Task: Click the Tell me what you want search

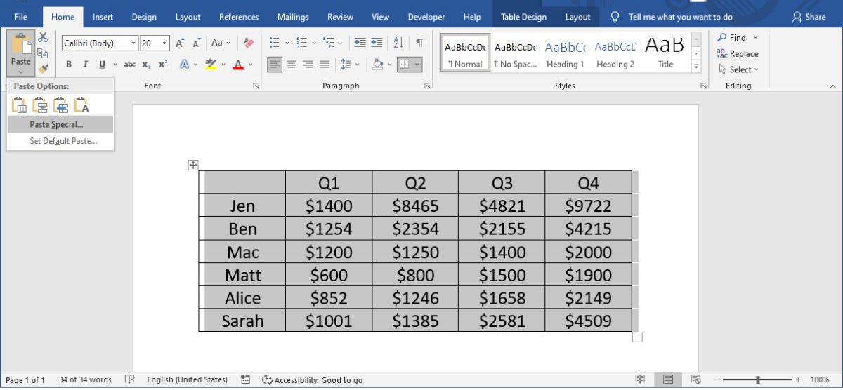Action: click(x=672, y=17)
